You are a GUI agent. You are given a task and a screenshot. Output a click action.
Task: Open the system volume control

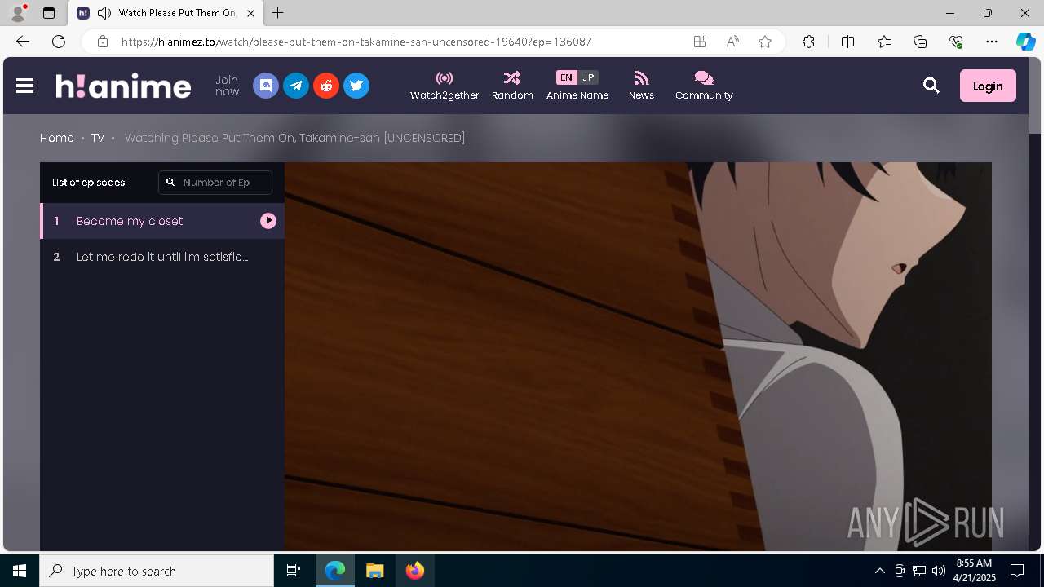(939, 571)
